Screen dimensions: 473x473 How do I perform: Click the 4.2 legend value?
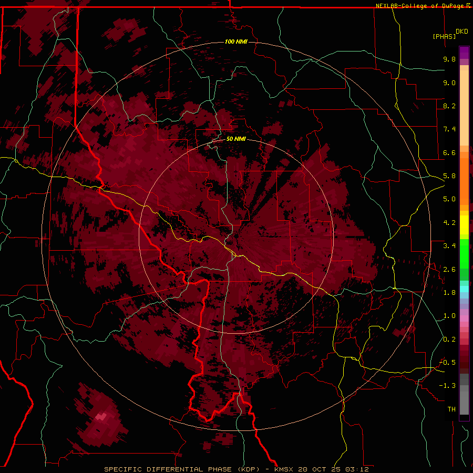(449, 223)
